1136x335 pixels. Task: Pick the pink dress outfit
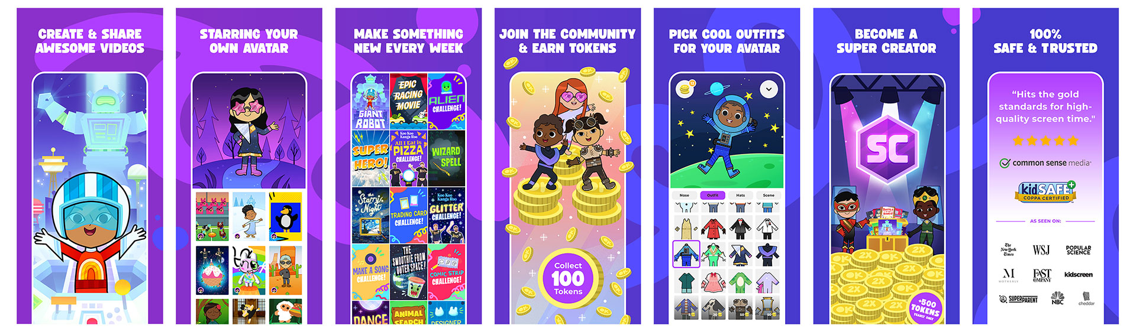[713, 281]
